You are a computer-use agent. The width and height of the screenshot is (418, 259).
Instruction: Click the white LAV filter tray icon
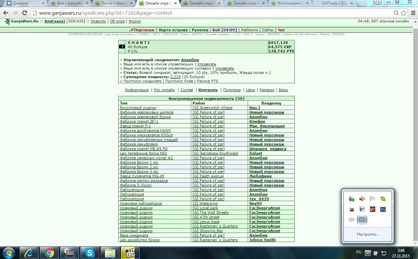pos(362,209)
